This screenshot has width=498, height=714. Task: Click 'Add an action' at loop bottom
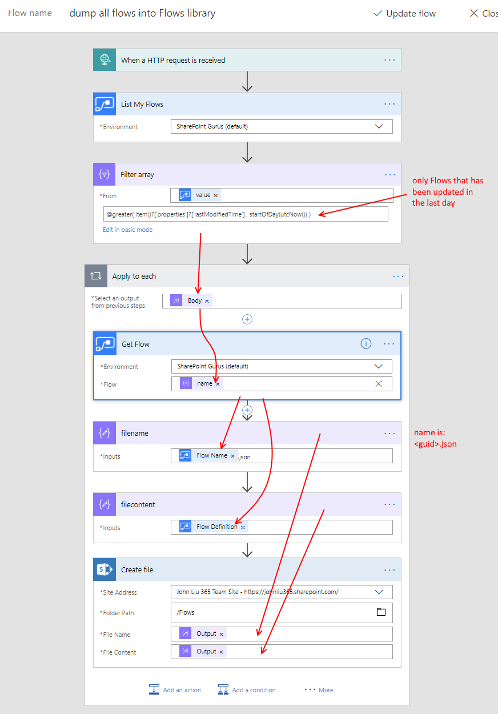click(175, 690)
